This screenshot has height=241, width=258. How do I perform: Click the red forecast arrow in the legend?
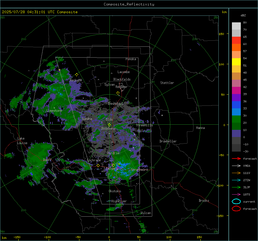236,158
